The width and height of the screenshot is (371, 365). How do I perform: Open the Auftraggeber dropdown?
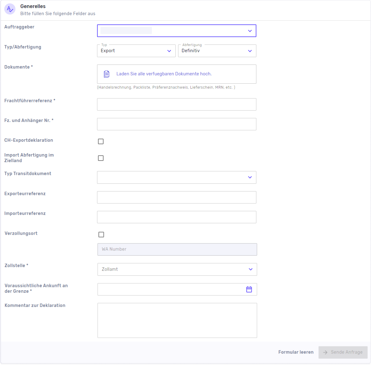(250, 31)
